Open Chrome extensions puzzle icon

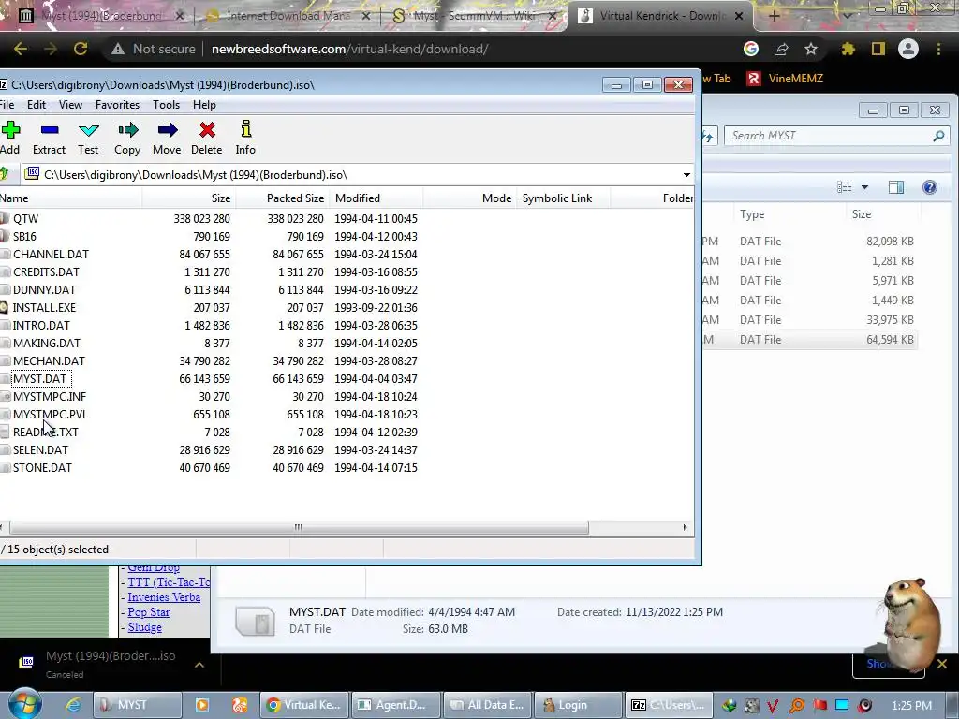848,49
